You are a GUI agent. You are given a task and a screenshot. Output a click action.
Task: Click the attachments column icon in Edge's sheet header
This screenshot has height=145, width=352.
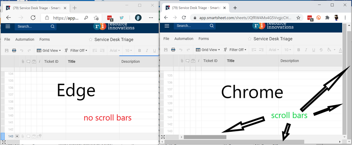(x=23, y=61)
